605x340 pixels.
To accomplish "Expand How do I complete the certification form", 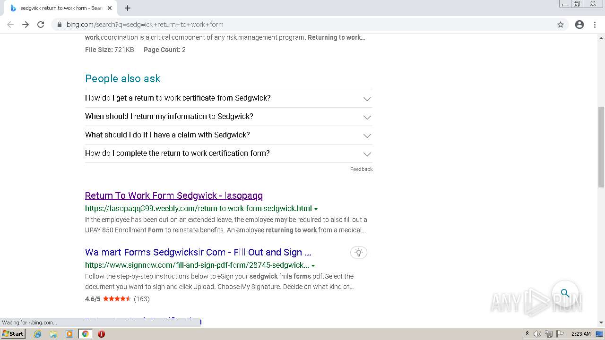I will click(228, 153).
